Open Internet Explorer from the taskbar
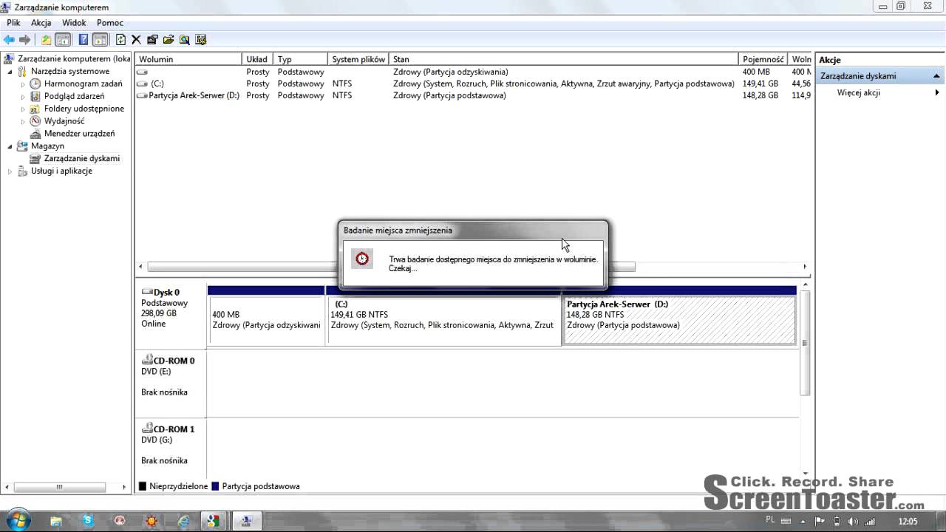Viewport: 946px width, 532px height. 183,520
